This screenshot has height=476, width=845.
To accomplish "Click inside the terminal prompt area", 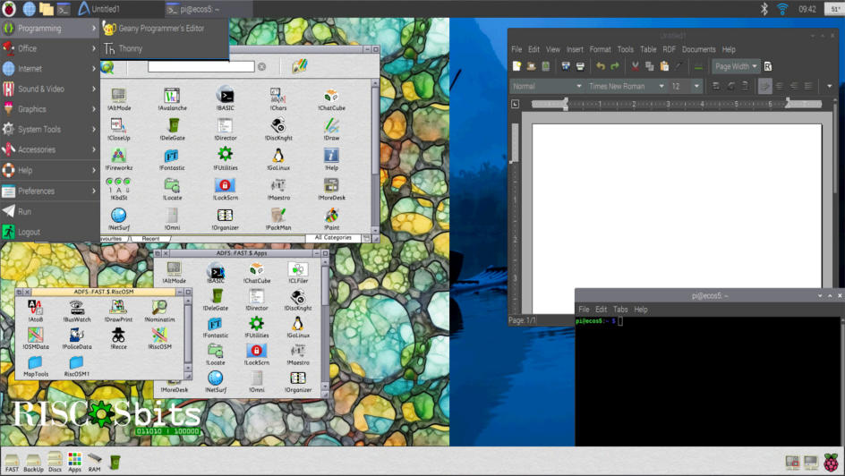I will click(707, 380).
